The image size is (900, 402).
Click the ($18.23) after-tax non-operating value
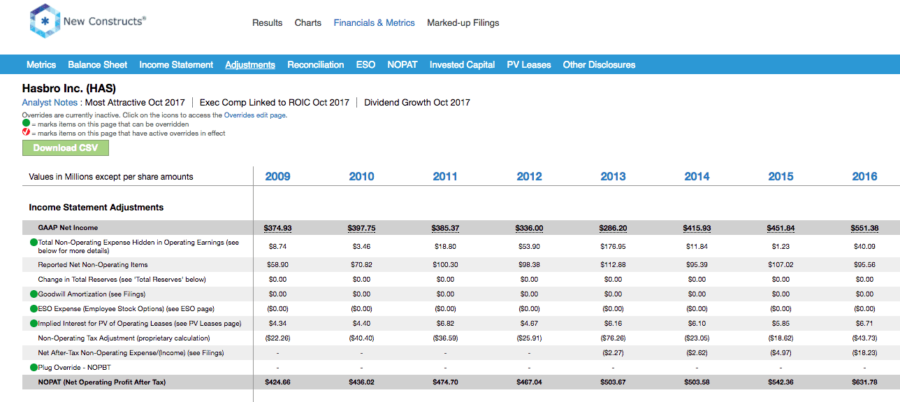(x=865, y=353)
